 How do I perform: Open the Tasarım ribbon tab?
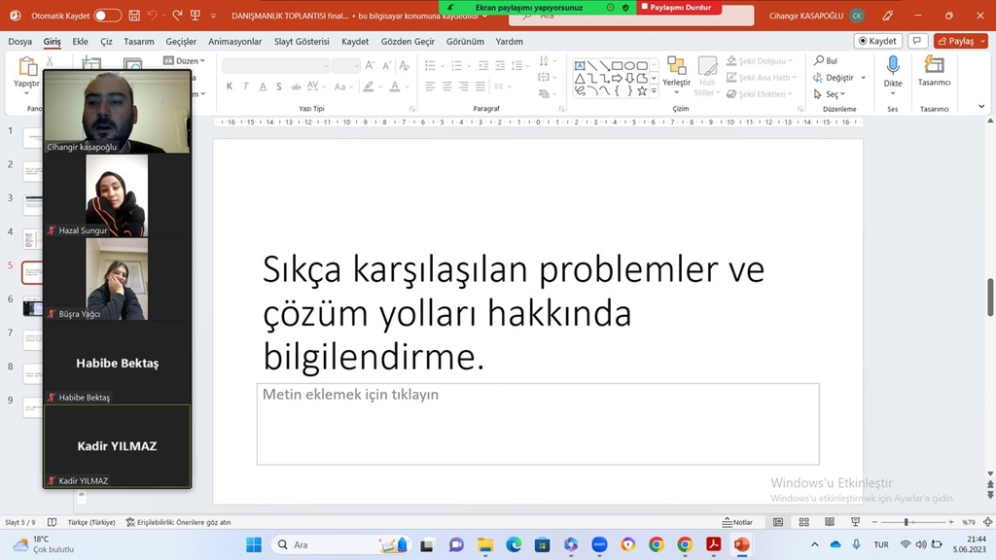[139, 42]
